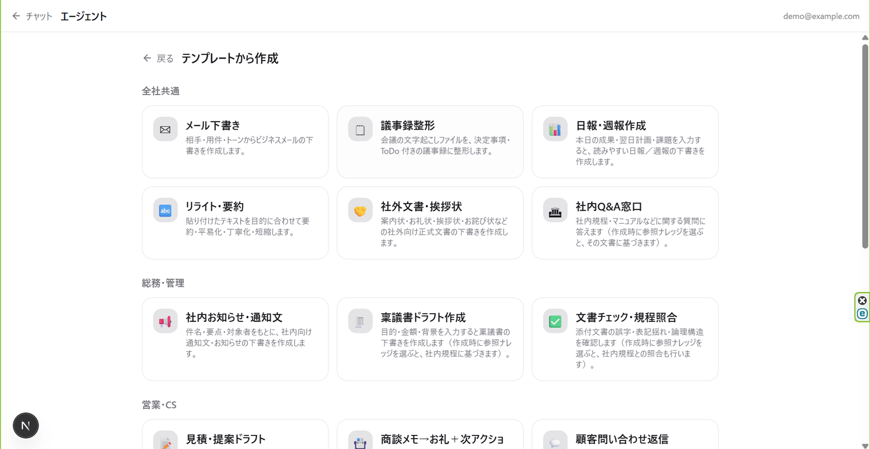Open the 社内Q&A窓口 template title

[x=609, y=206]
